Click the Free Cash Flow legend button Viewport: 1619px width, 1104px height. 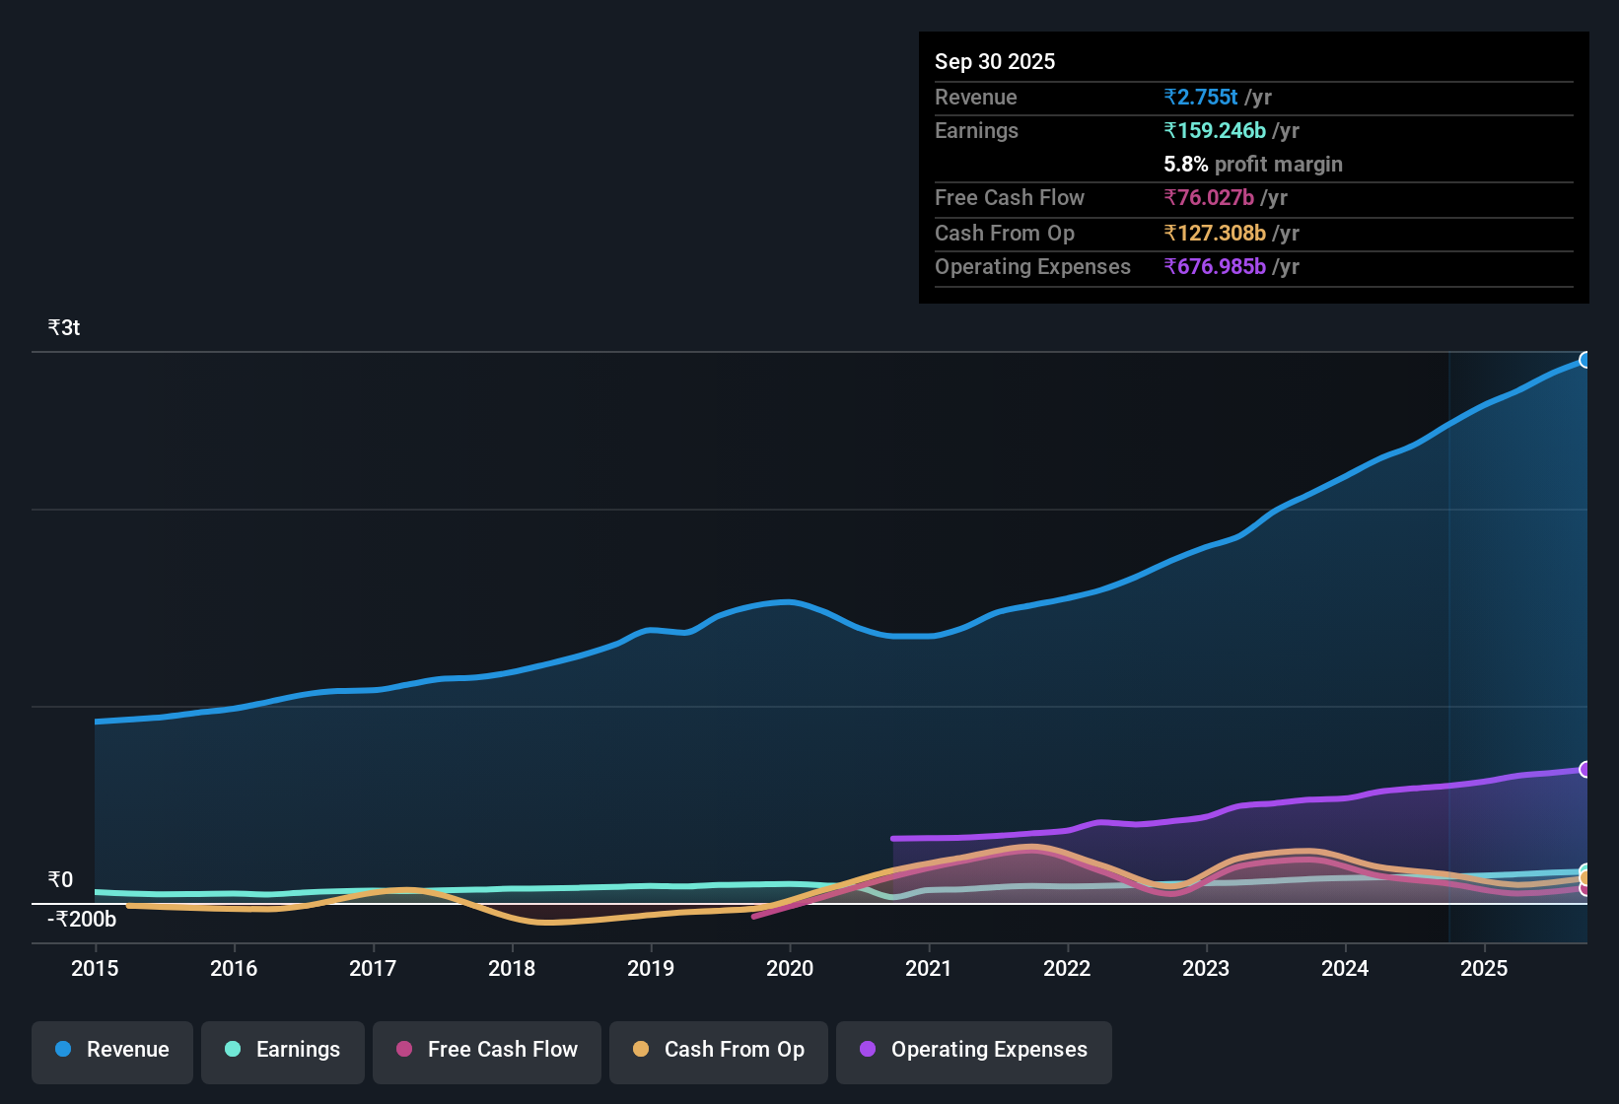pos(486,1050)
